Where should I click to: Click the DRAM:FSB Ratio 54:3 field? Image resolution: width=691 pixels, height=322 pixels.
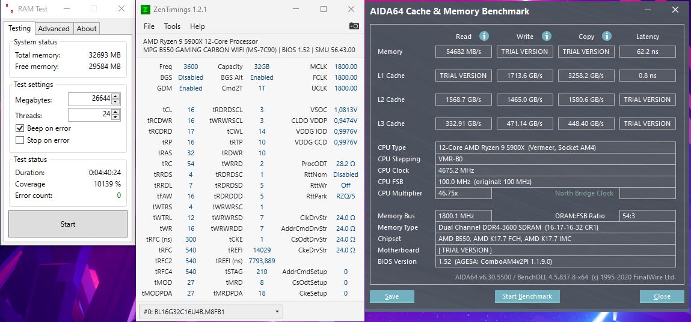click(647, 216)
